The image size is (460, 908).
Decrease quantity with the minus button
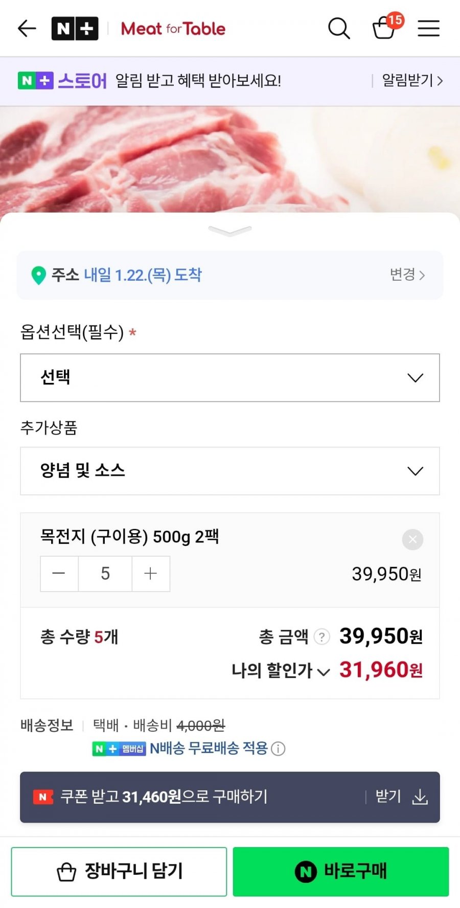(59, 574)
